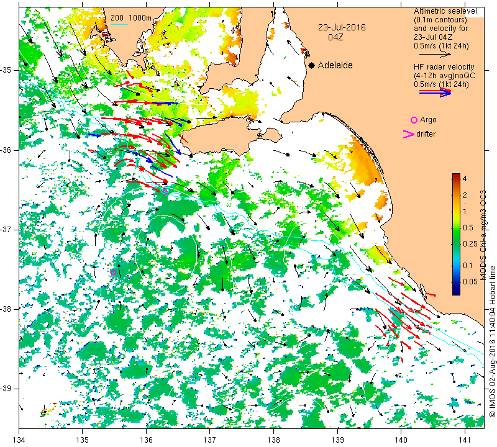Click the '200 1000m' depth contour label
497x447 pixels.
pyautogui.click(x=131, y=18)
